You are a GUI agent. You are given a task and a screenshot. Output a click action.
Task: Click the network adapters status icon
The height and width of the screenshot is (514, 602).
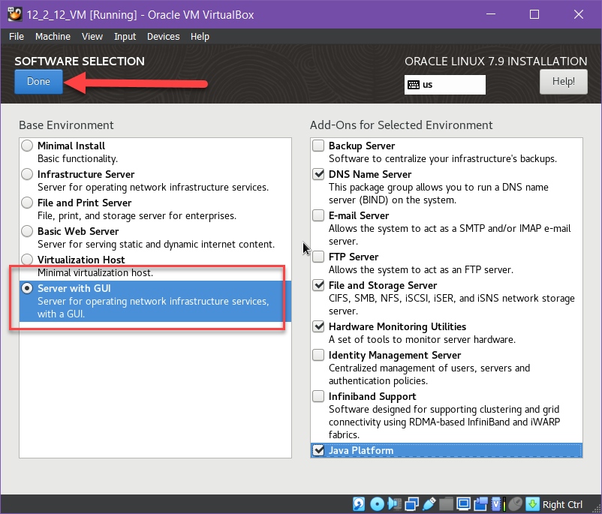click(x=412, y=504)
